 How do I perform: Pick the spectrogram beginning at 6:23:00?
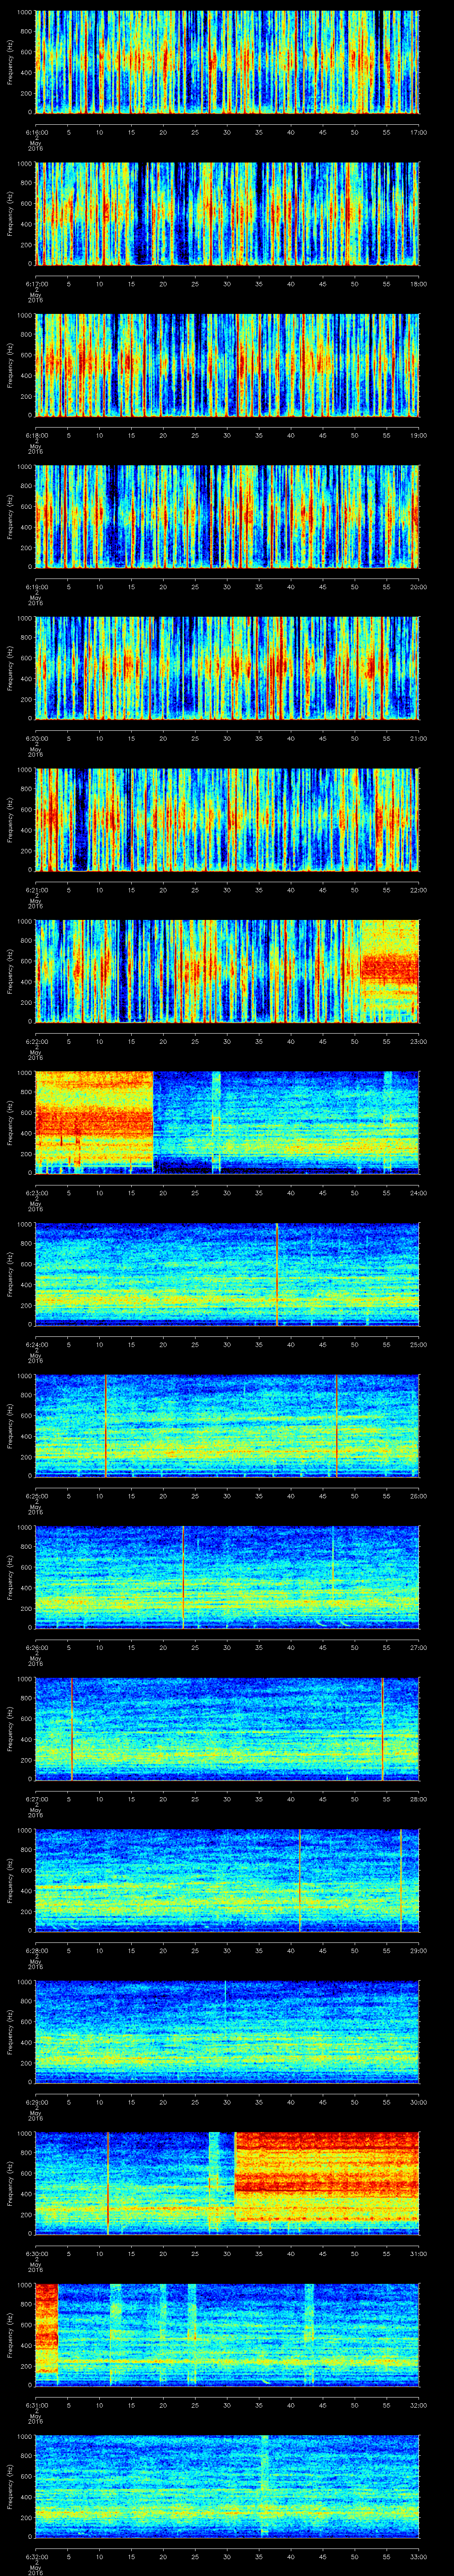coord(227,1122)
